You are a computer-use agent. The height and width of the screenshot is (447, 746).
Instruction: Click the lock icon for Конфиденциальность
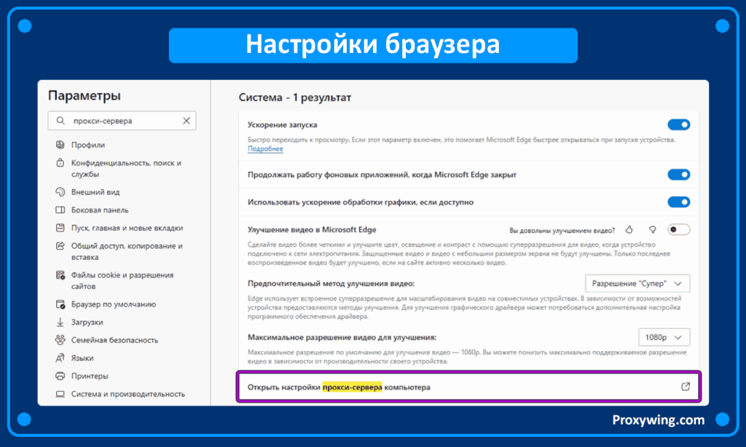tap(60, 162)
